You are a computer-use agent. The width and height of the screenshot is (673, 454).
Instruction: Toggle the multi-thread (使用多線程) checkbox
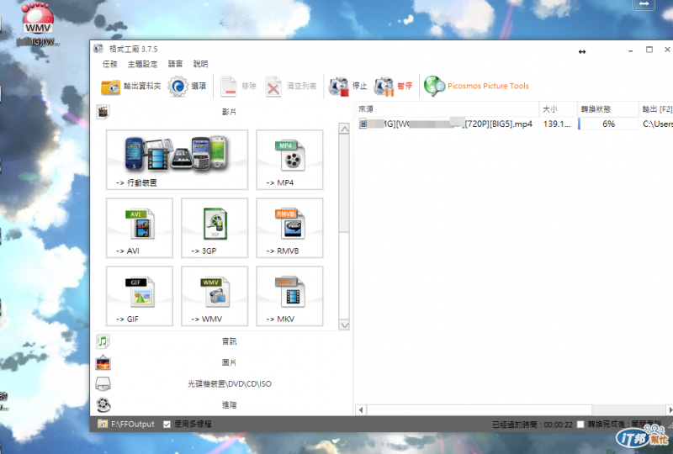(167, 425)
